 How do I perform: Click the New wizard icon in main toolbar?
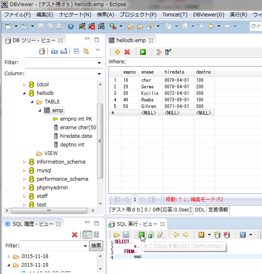point(8,27)
